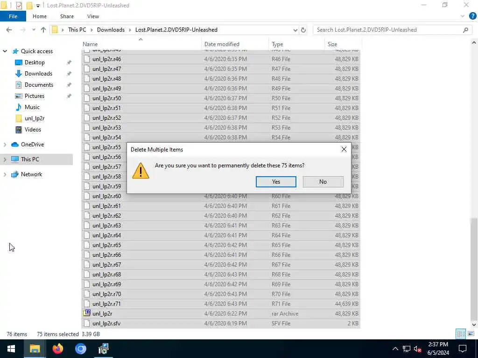The height and width of the screenshot is (358, 478).
Task: Open Documents in the navigation pane
Action: point(39,85)
